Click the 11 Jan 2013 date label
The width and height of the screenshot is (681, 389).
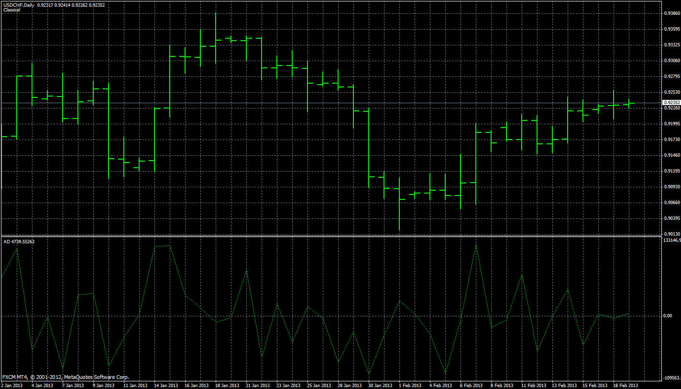tap(135, 386)
